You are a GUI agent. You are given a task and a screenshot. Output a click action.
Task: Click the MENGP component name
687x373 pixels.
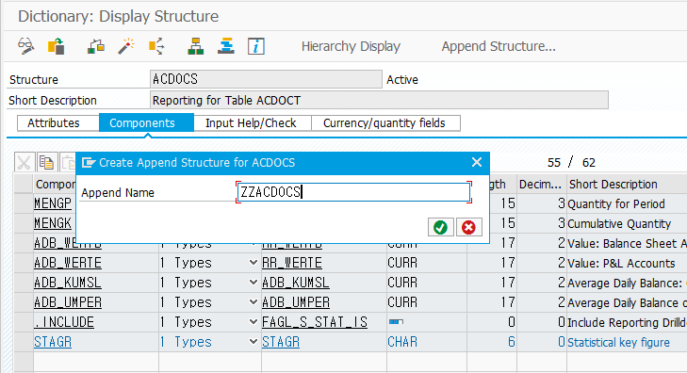pyautogui.click(x=53, y=203)
